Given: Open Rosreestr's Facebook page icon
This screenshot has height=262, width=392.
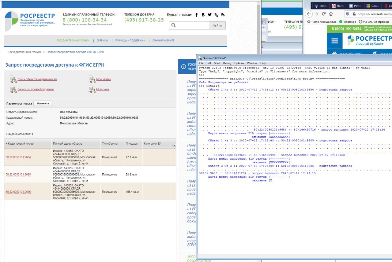Looking at the screenshot, I should (196, 15).
